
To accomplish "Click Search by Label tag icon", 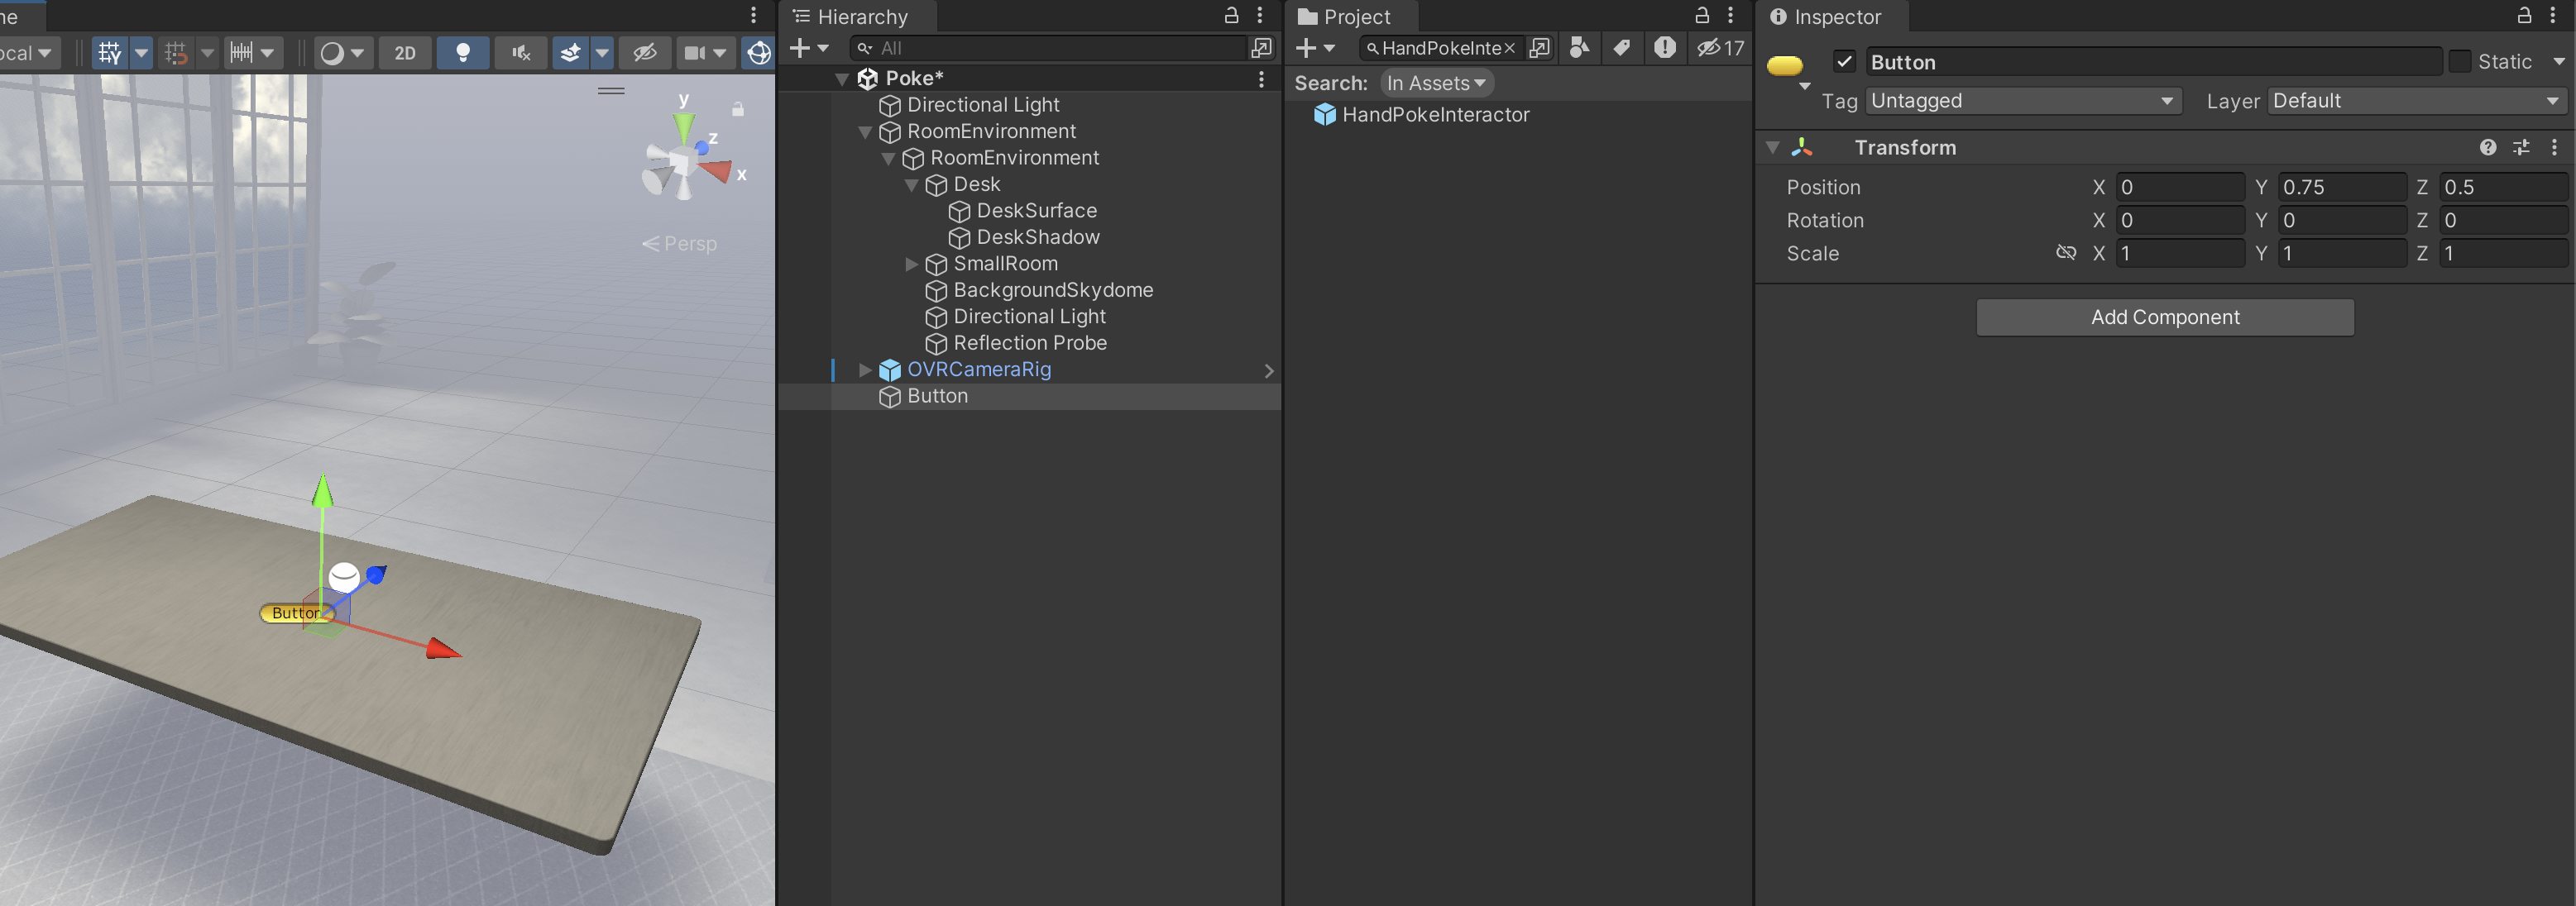I will tap(1621, 48).
